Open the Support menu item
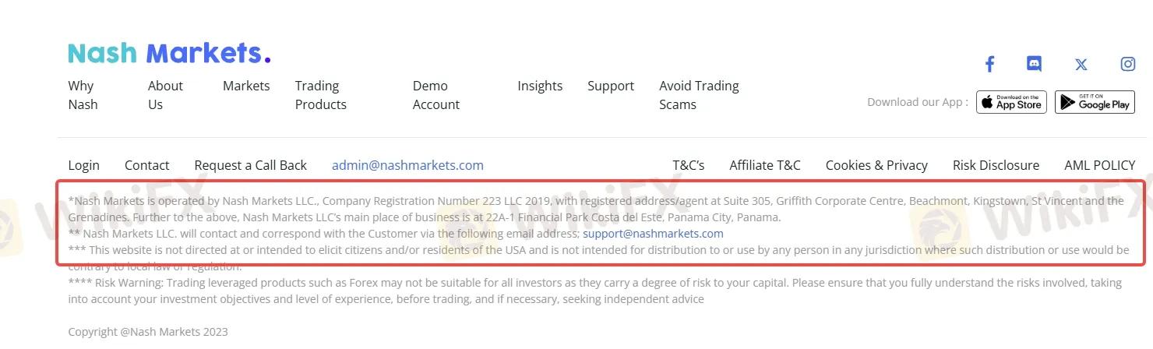Screen dimensions: 1153x349 click(x=611, y=86)
